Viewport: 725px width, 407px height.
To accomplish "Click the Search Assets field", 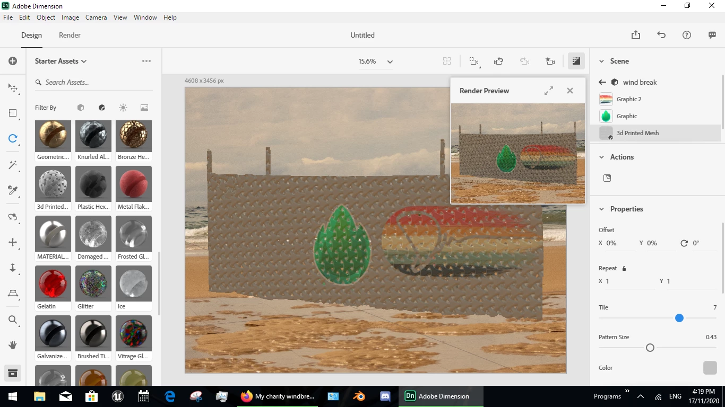I will [93, 82].
